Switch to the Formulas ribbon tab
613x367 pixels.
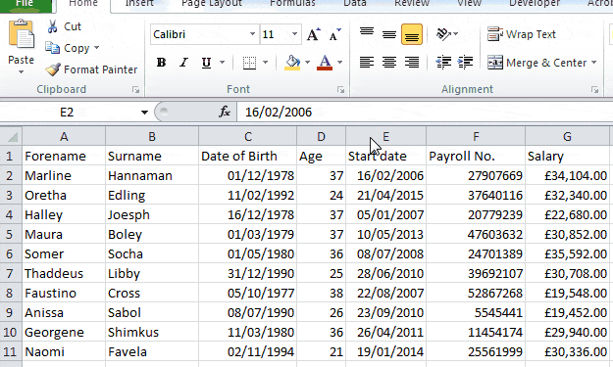point(292,4)
